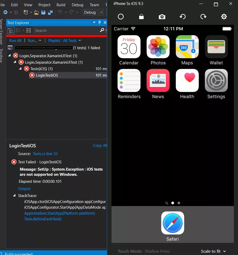Launch the Reminders app

[129, 81]
